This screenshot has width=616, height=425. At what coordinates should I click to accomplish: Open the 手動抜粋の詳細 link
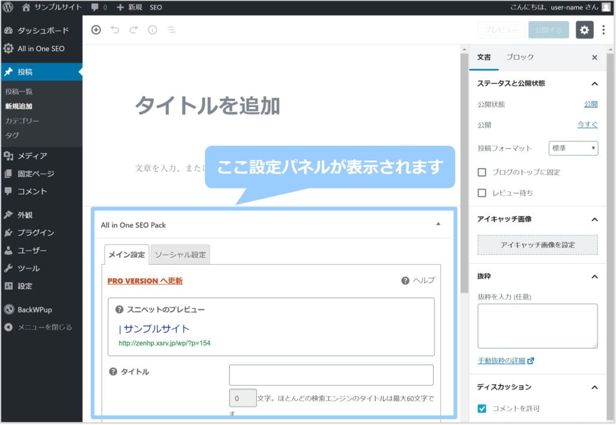click(x=505, y=361)
